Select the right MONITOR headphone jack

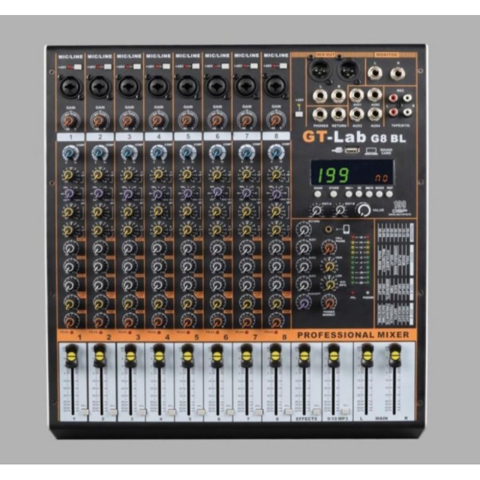tap(398, 73)
